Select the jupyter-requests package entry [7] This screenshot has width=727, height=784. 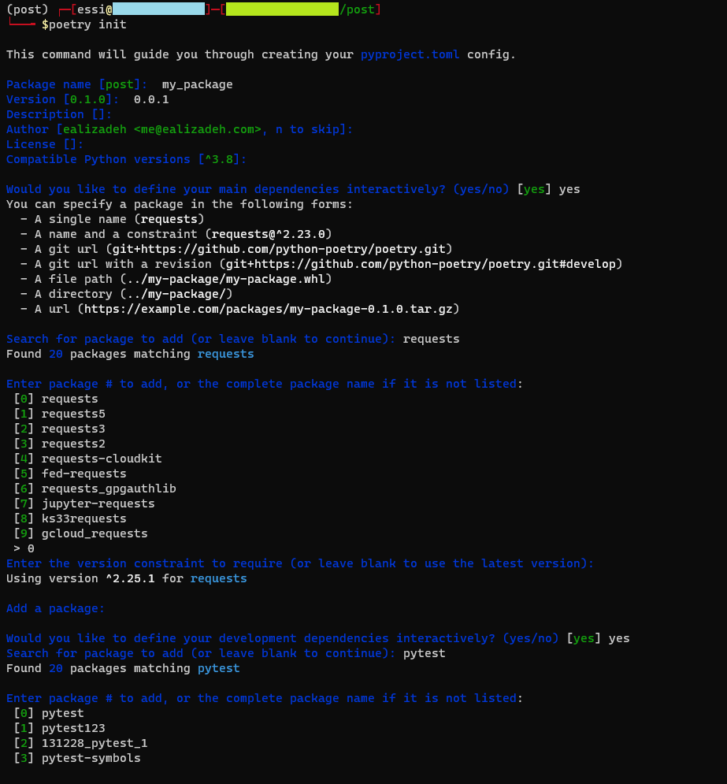point(98,503)
